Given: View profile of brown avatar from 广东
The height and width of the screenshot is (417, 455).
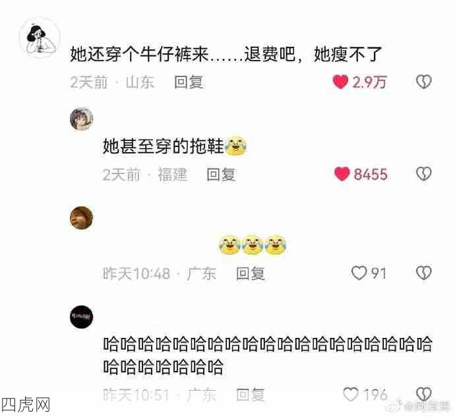Looking at the screenshot, I should click(x=82, y=218).
